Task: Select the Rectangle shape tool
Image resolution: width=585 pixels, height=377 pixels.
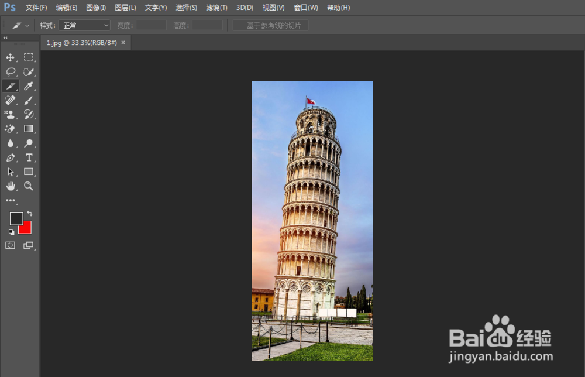Action: click(x=29, y=172)
